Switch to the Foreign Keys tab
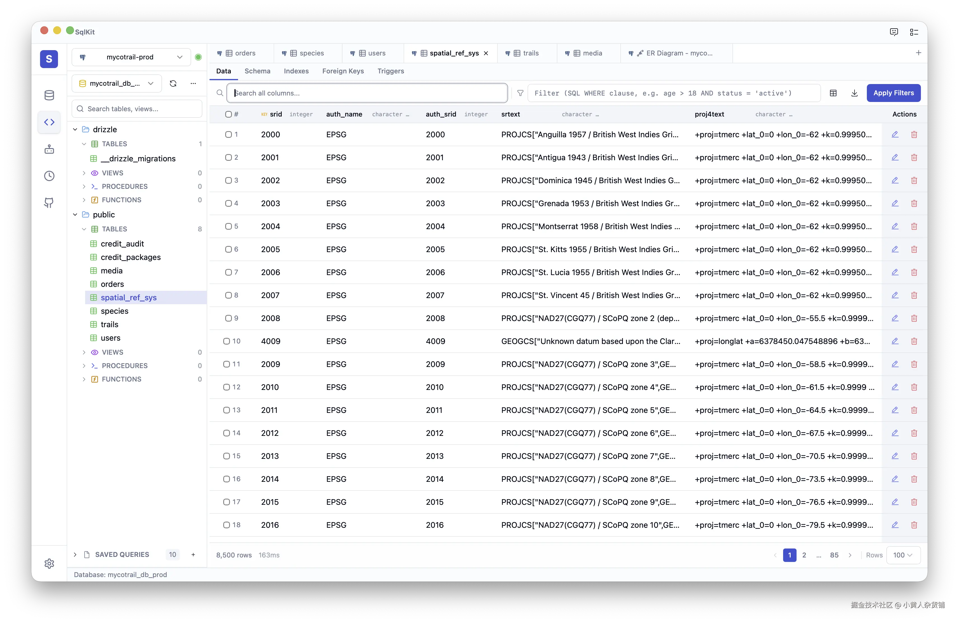 pos(343,71)
